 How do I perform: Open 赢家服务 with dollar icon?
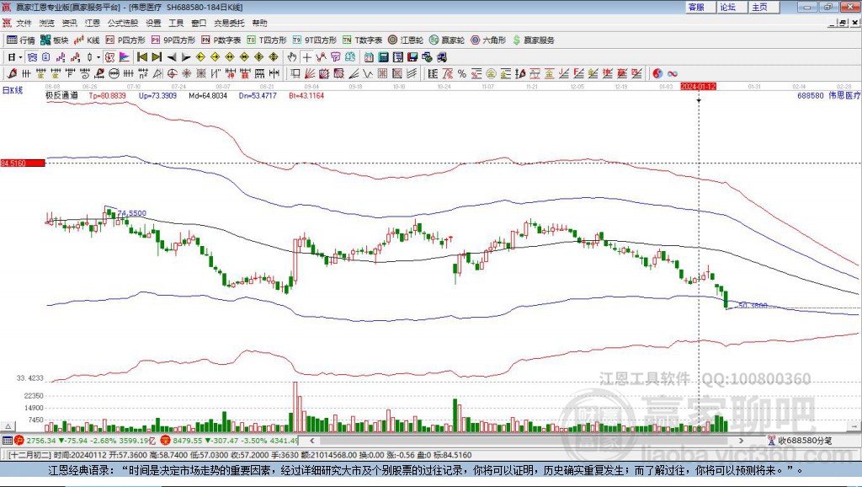point(534,40)
